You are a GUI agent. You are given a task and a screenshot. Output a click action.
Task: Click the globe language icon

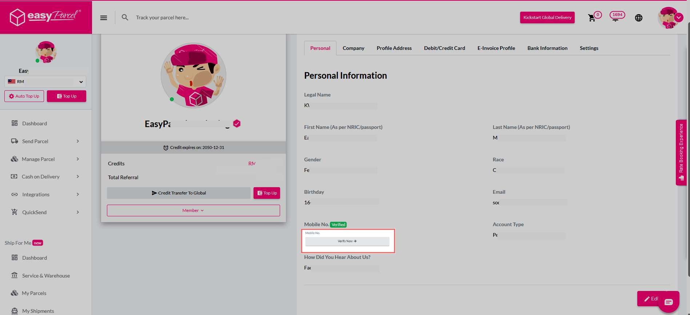(639, 18)
